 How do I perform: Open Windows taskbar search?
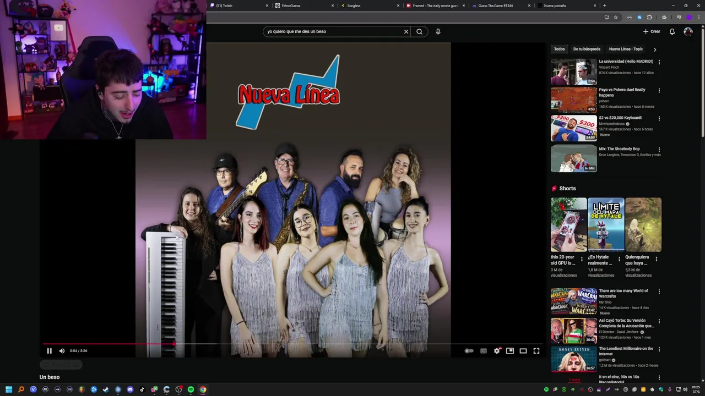(x=21, y=389)
